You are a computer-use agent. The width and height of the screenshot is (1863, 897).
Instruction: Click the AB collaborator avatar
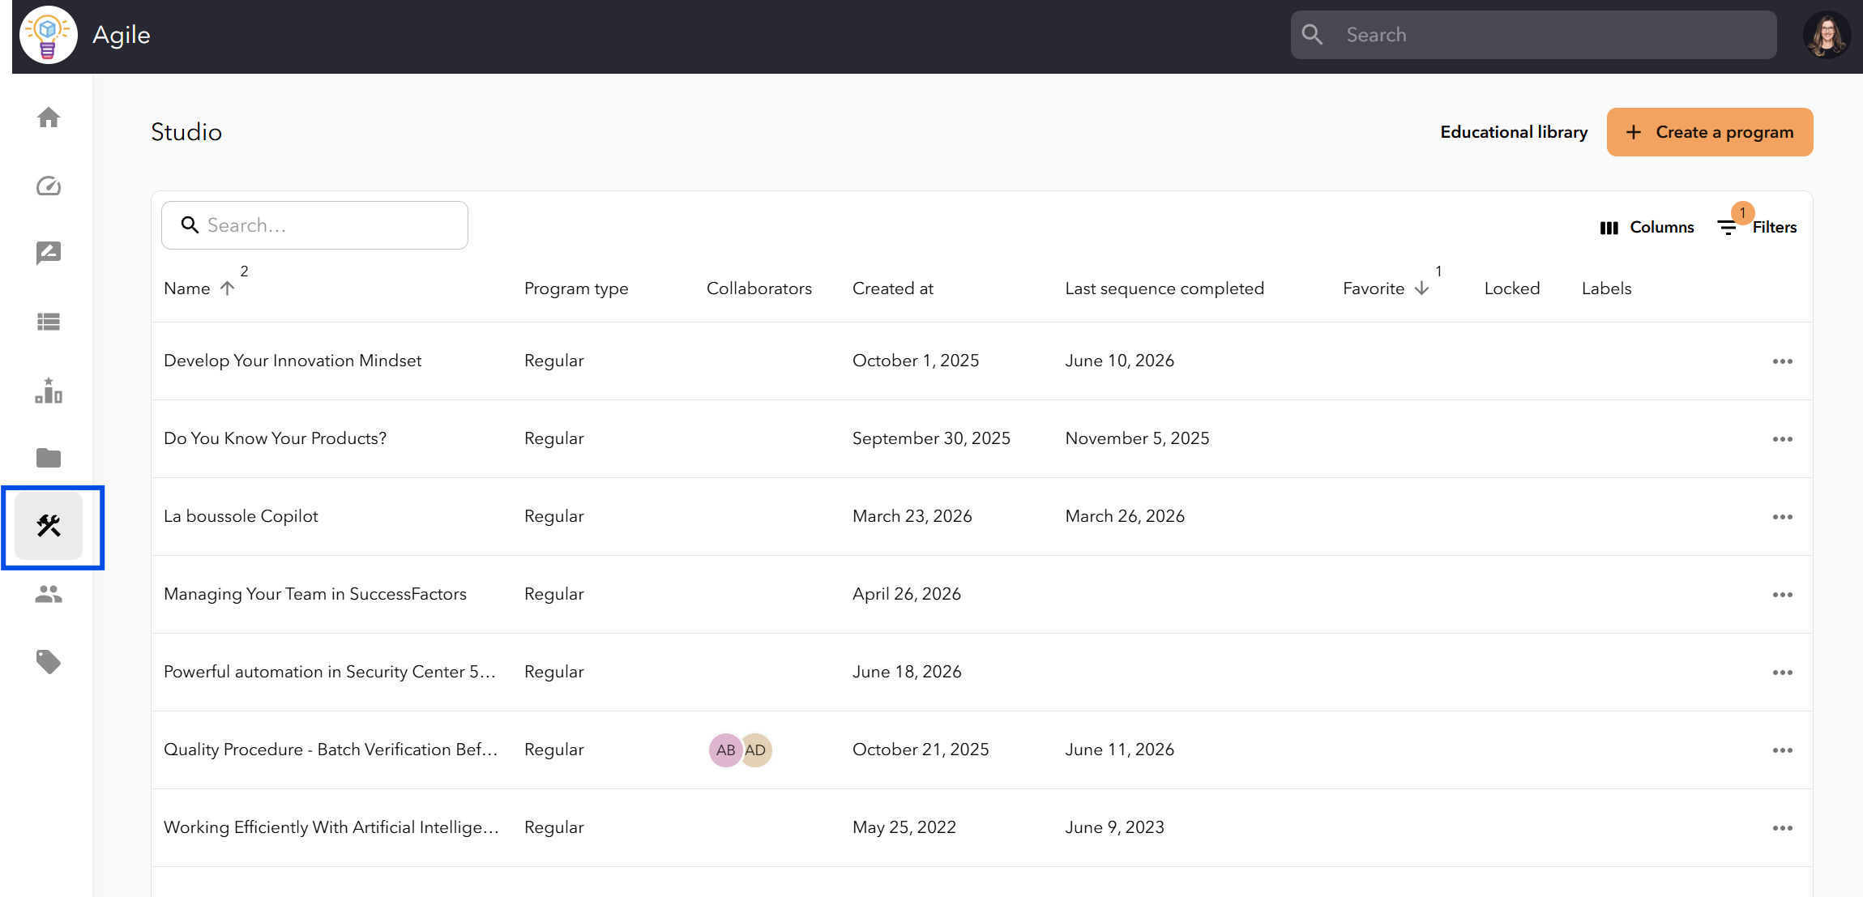725,750
